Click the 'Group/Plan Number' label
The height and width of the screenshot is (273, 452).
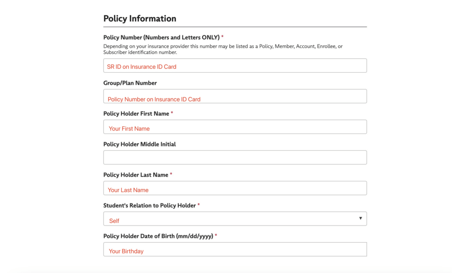coord(130,83)
